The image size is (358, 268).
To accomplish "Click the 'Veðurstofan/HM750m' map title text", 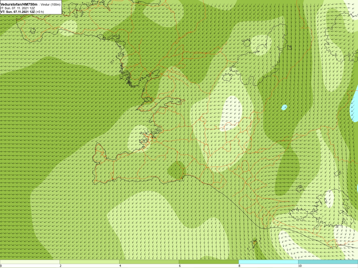I will [x=19, y=4].
